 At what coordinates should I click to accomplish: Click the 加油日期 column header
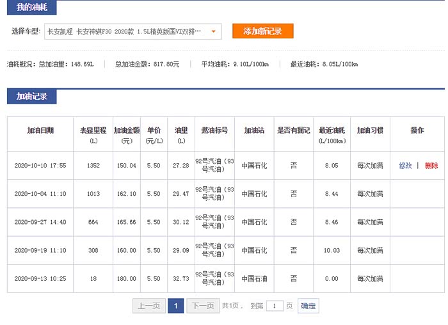click(x=40, y=131)
